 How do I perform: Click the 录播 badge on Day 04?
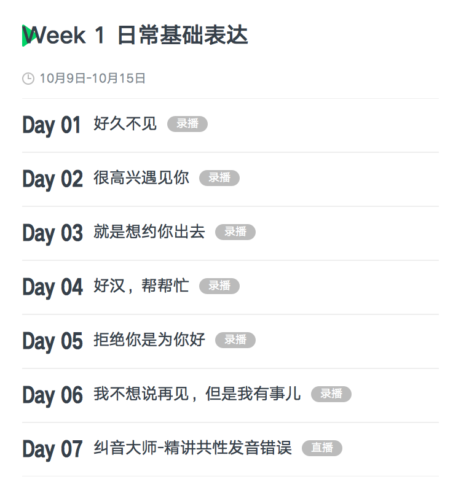219,285
